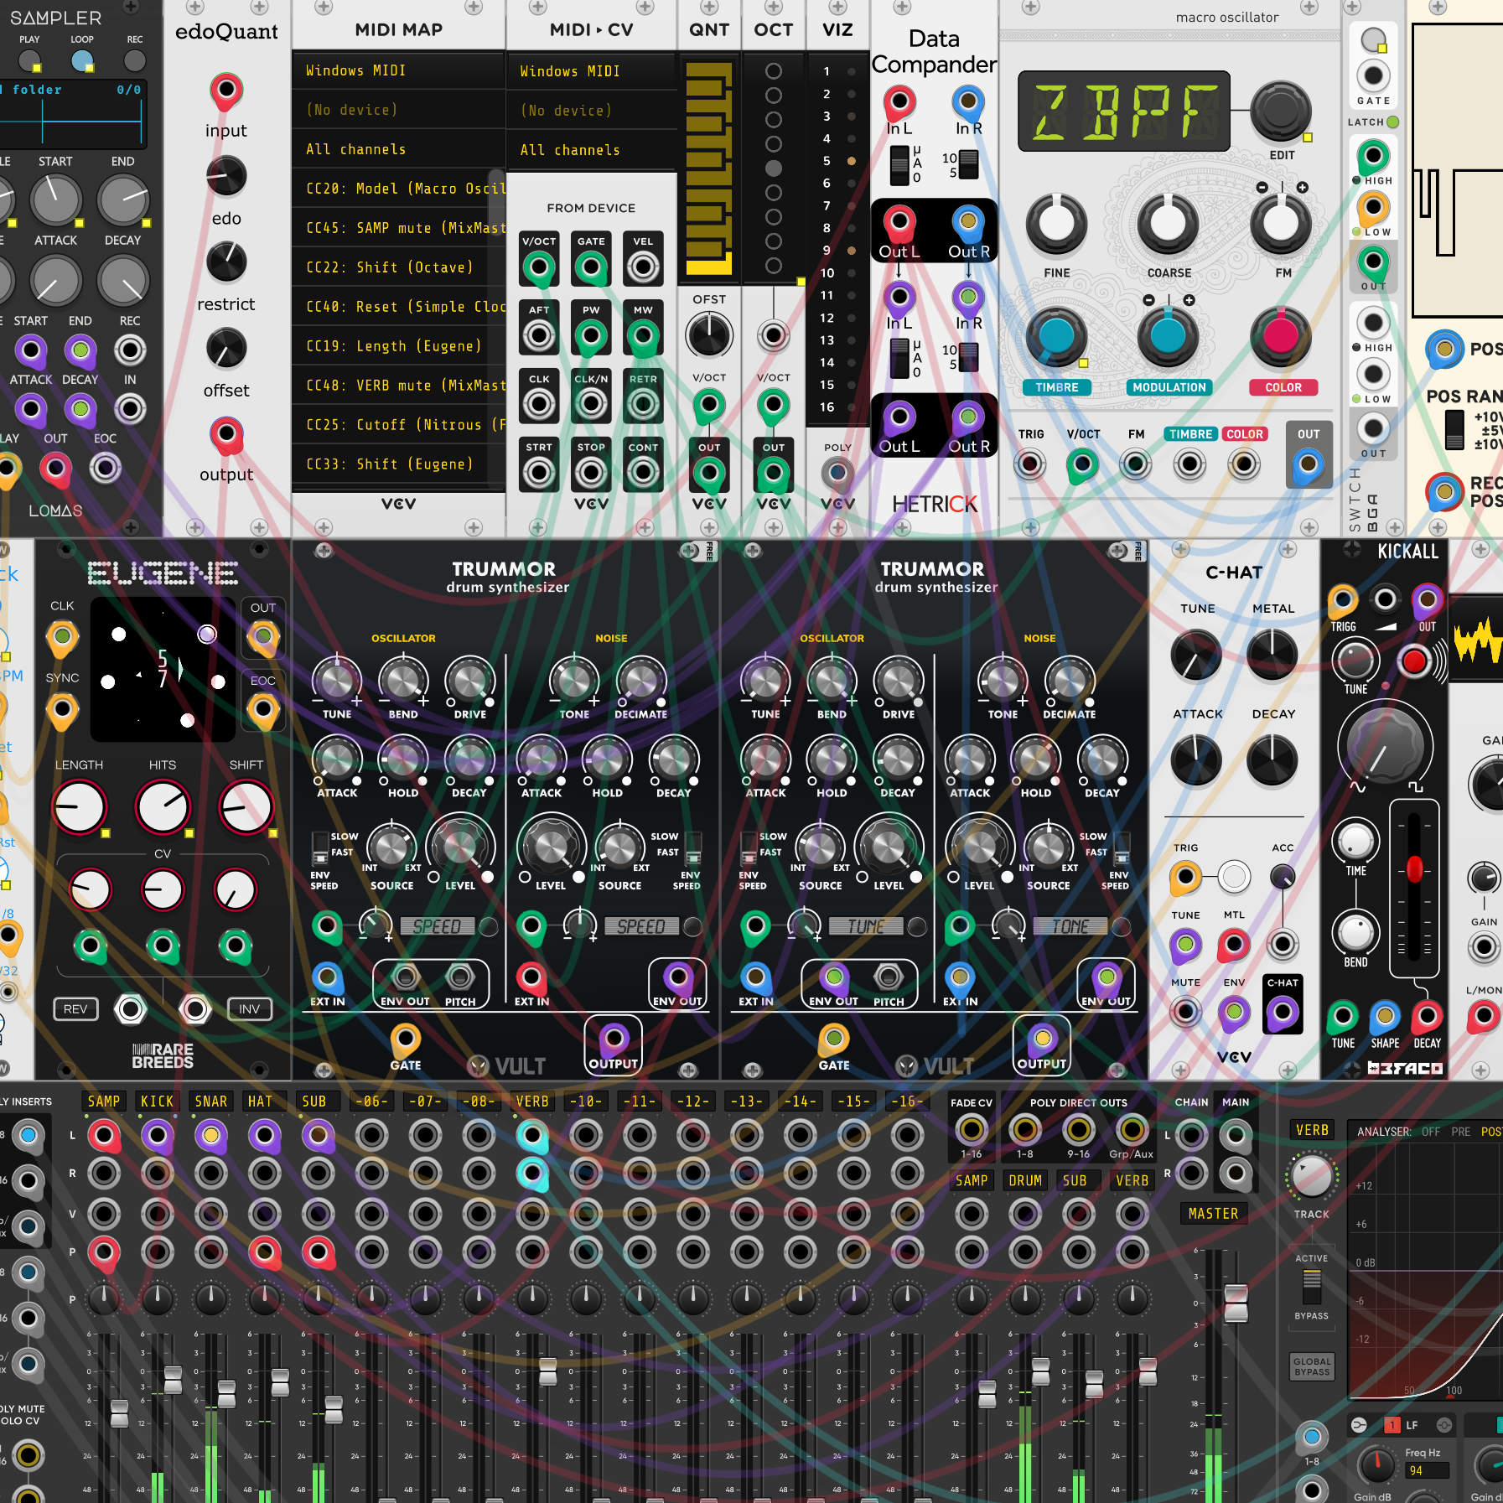Viewport: 1503px width, 1503px height.
Task: Click the Eugene INV button
Action: point(250,1009)
